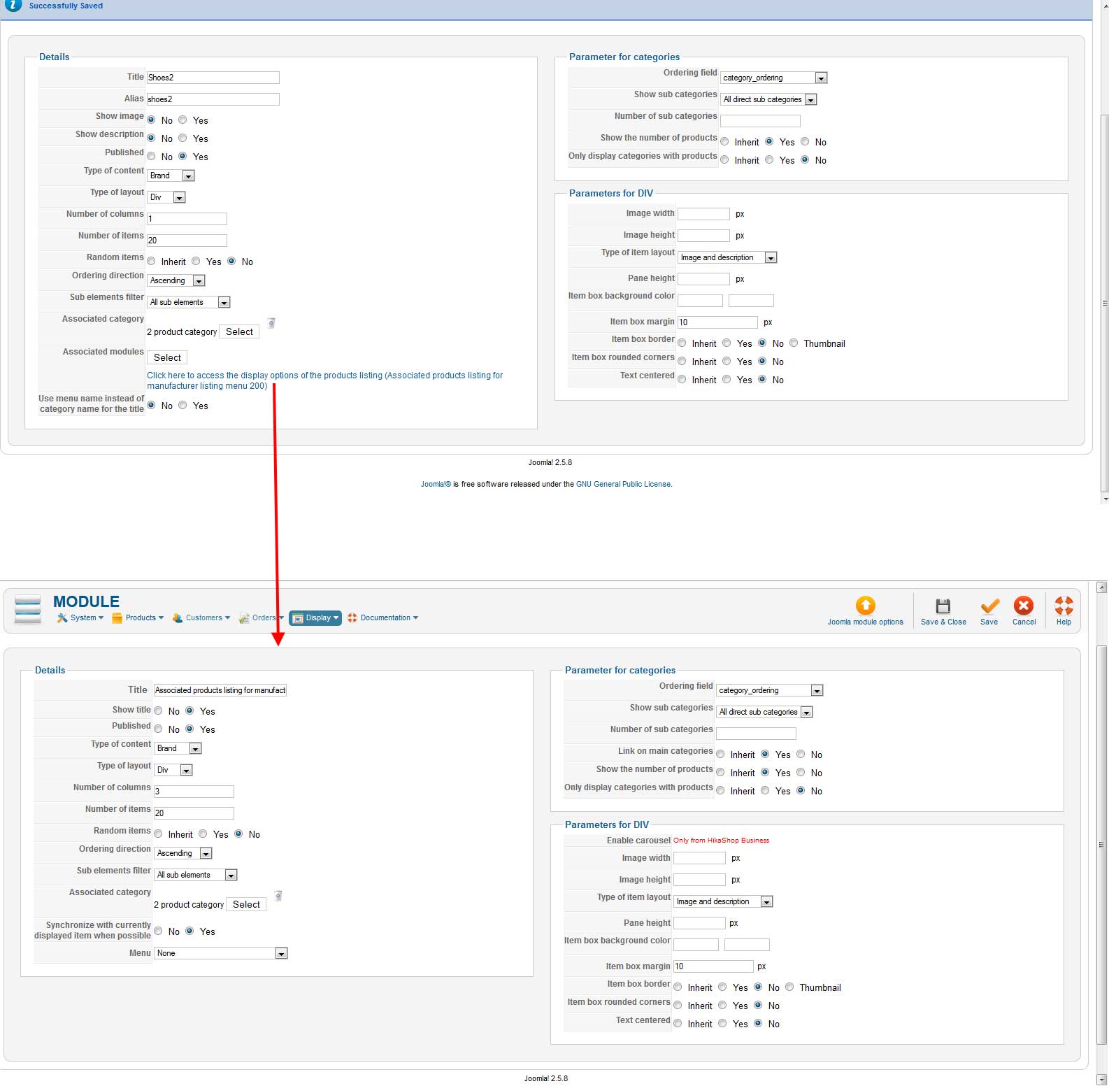Click the module Number of items field

coord(194,813)
